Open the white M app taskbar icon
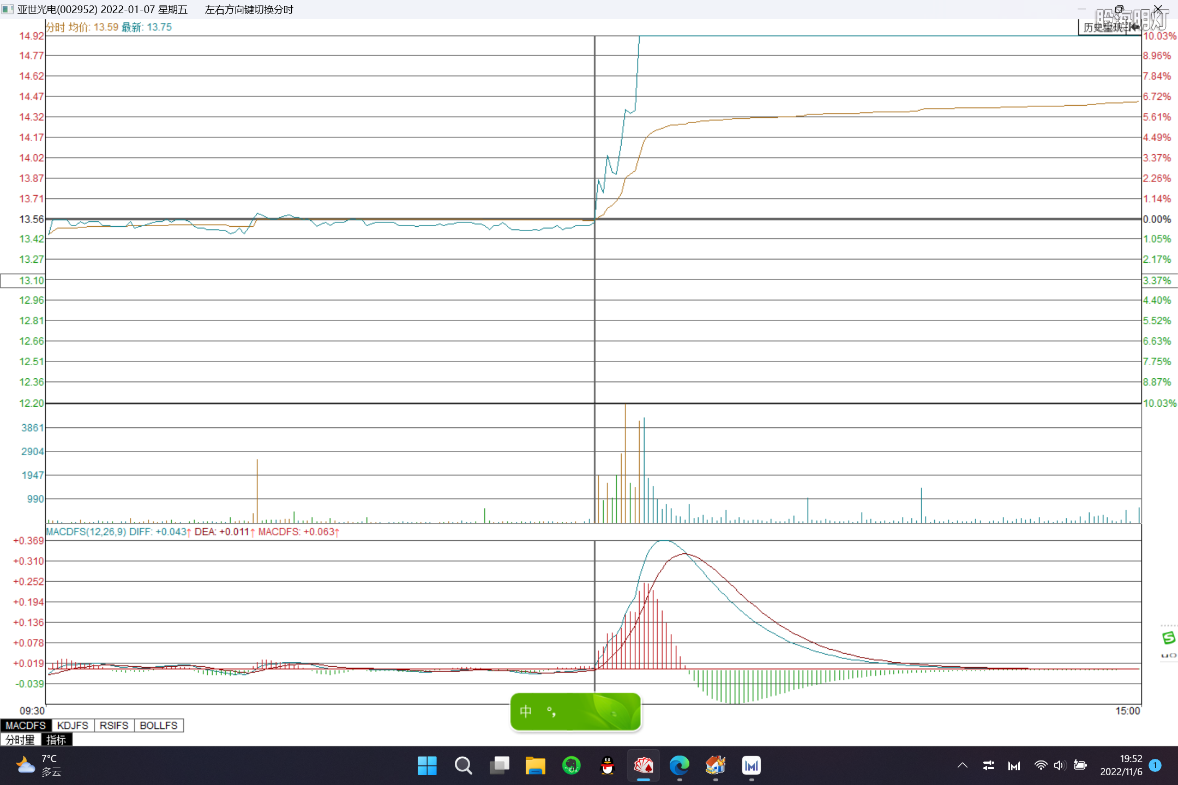The width and height of the screenshot is (1178, 785). point(751,765)
